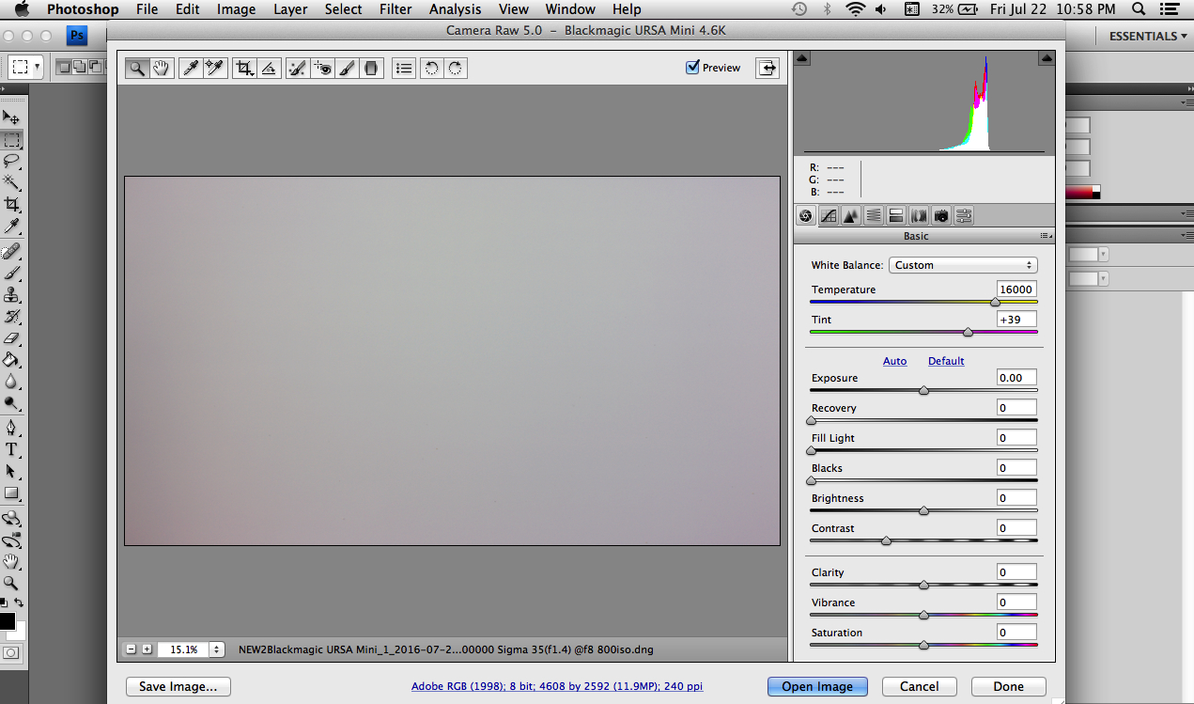1194x704 pixels.
Task: Open the Presets panel tab
Action: (964, 215)
